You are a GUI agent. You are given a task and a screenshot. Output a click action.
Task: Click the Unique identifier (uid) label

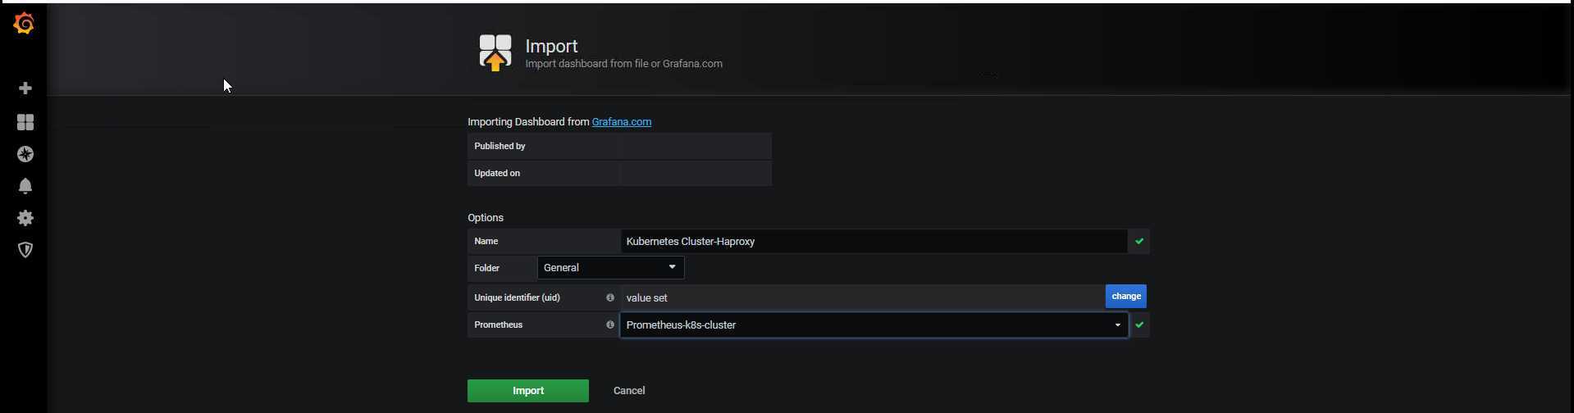tap(517, 297)
